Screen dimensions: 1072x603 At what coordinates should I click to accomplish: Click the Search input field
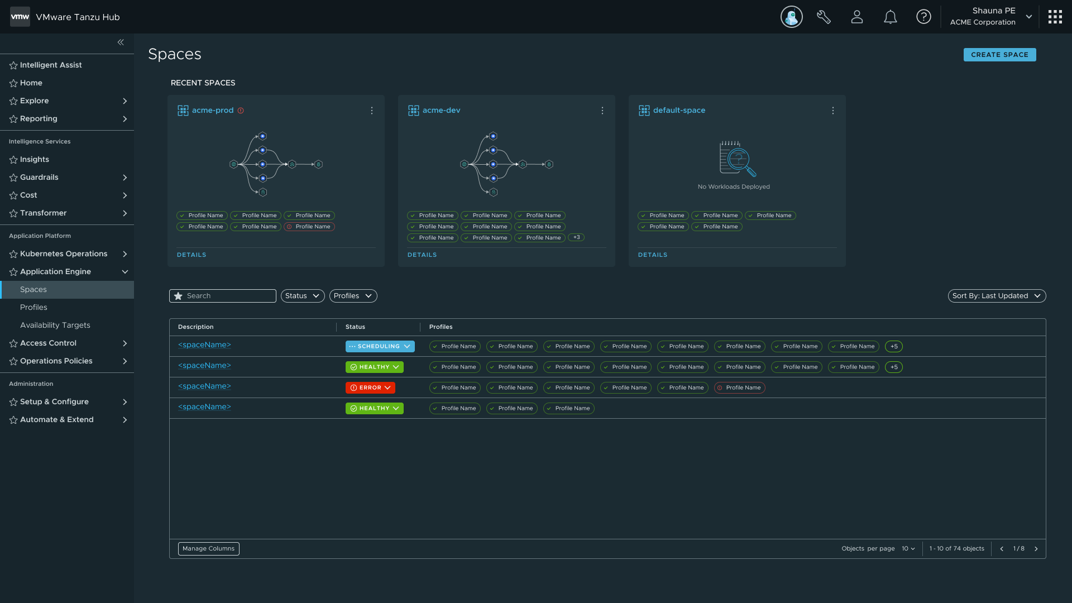(x=223, y=296)
